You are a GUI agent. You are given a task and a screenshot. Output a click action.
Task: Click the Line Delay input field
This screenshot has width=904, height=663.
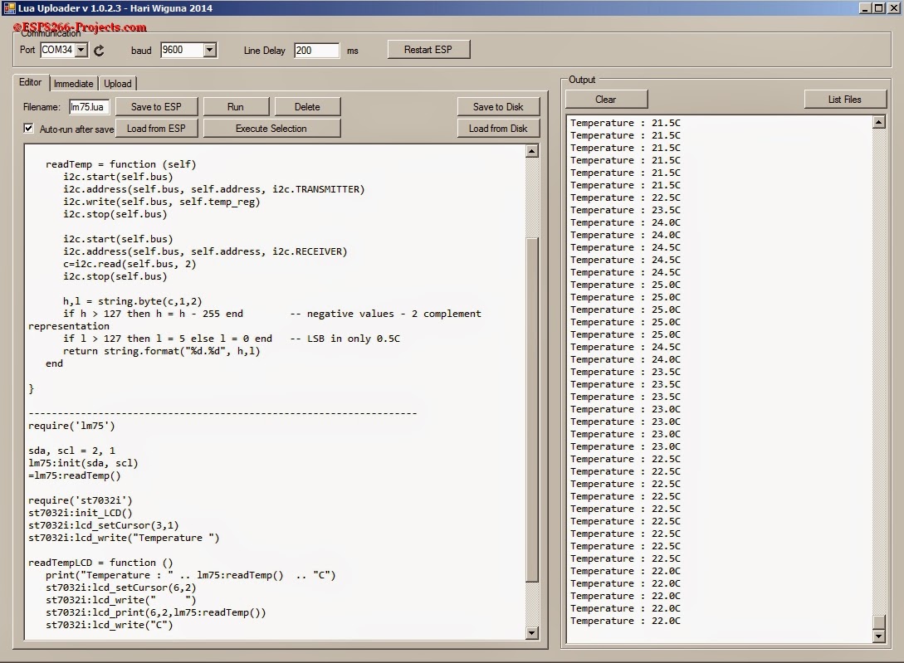316,50
